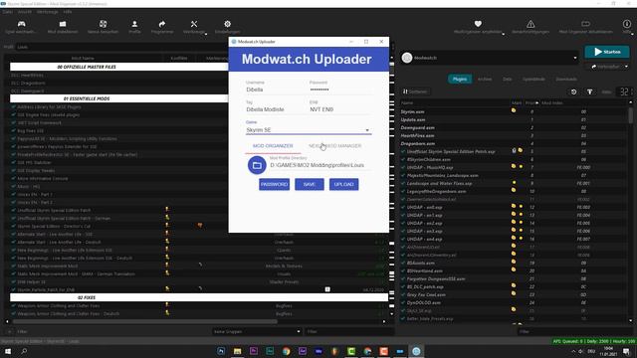Open the tools wrench-and-screwdriver icon

click(x=194, y=24)
